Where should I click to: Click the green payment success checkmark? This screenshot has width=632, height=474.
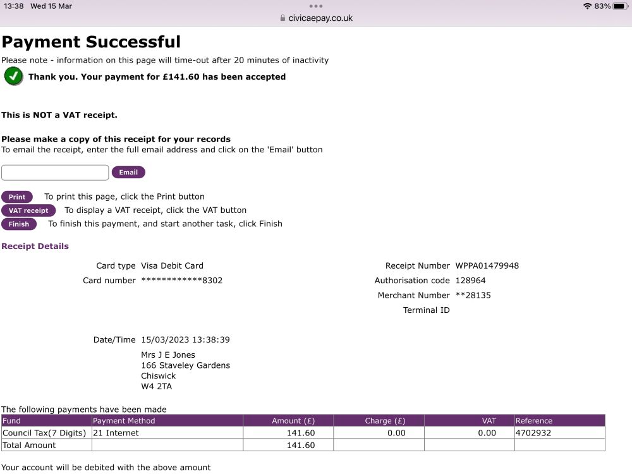13,76
